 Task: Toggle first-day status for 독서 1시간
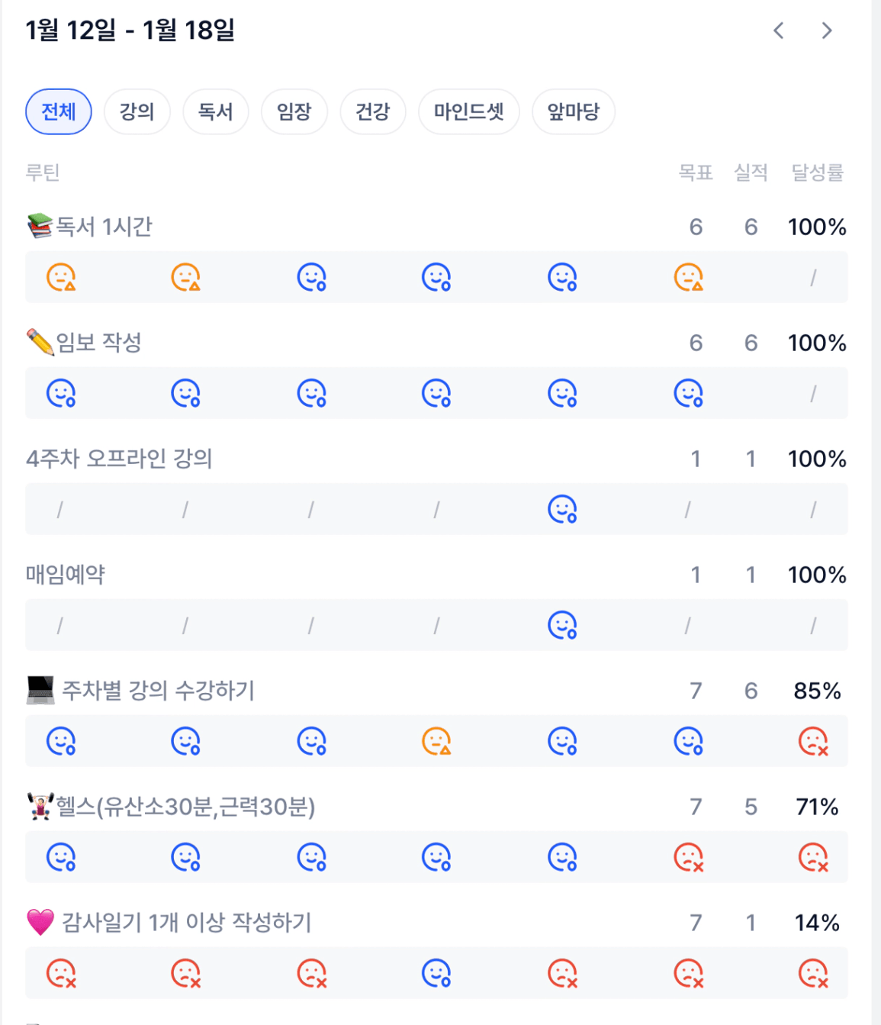pos(61,277)
